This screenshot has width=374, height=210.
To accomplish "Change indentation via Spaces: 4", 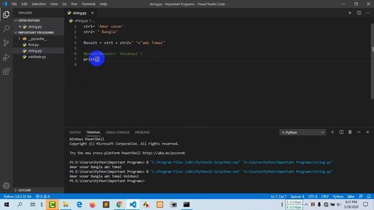I will click(x=297, y=197).
